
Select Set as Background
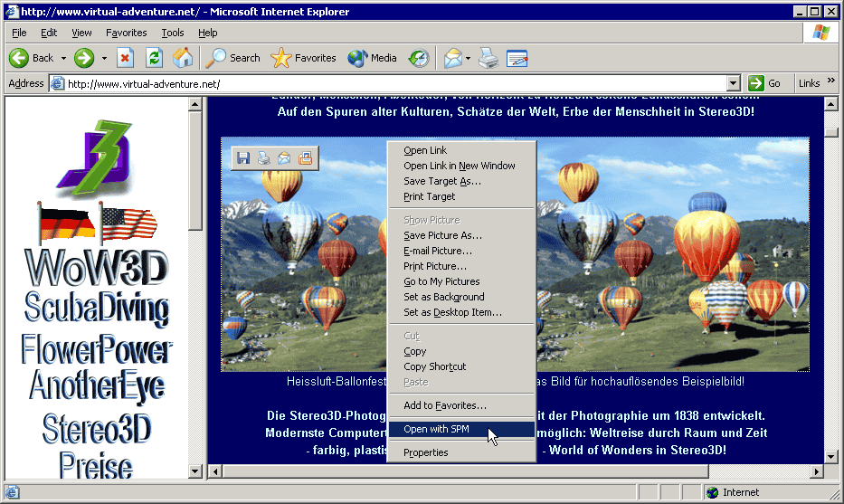point(462,297)
